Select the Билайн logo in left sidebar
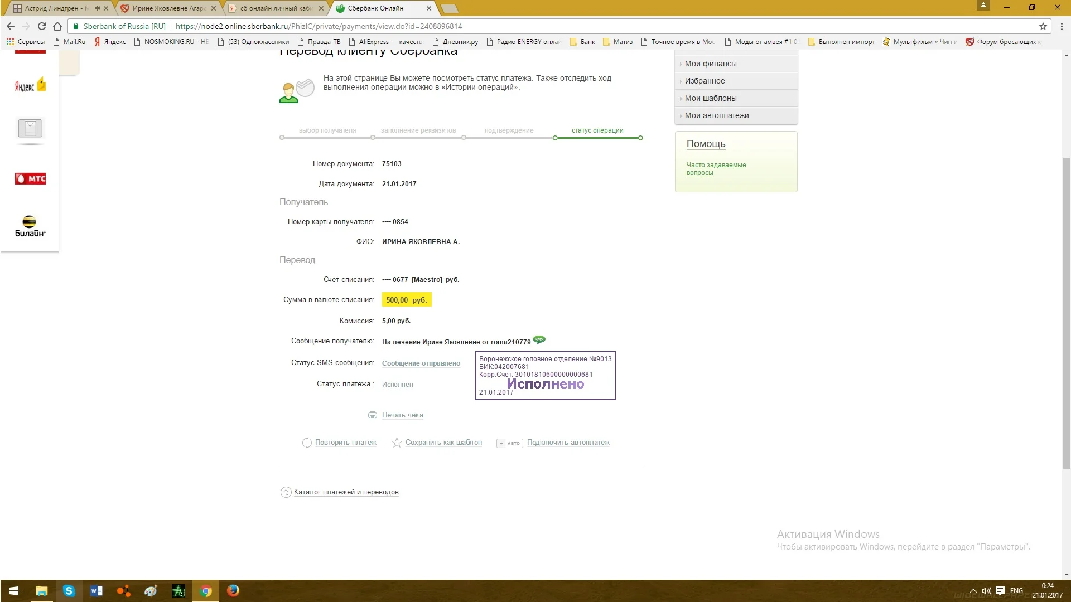Image resolution: width=1071 pixels, height=602 pixels. click(x=30, y=225)
